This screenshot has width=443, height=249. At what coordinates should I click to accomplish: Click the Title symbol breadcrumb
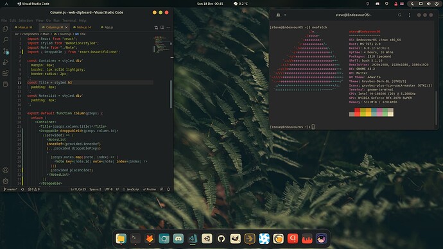tap(80, 34)
